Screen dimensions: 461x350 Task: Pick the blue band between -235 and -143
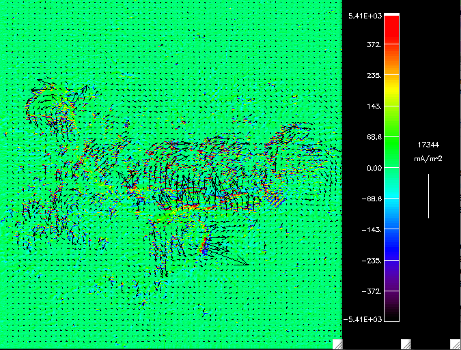(391, 244)
